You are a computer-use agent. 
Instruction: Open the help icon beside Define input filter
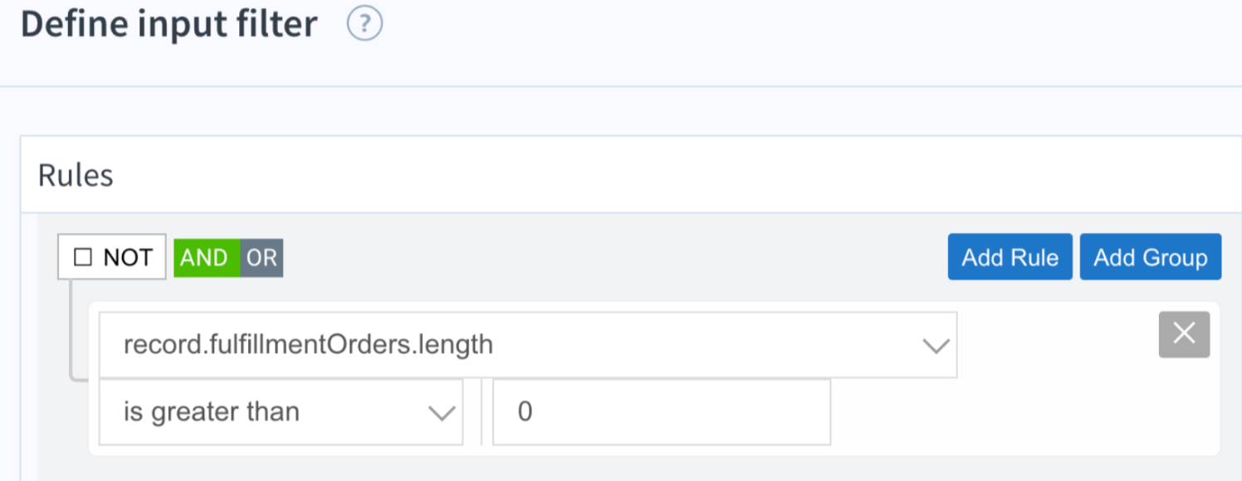364,26
